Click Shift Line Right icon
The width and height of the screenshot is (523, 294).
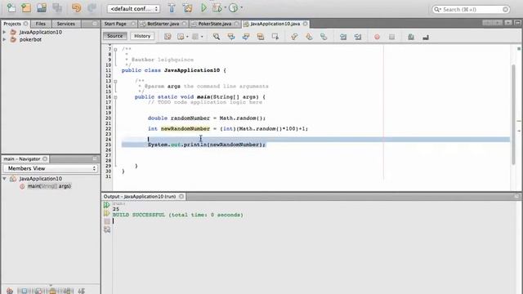(358, 37)
